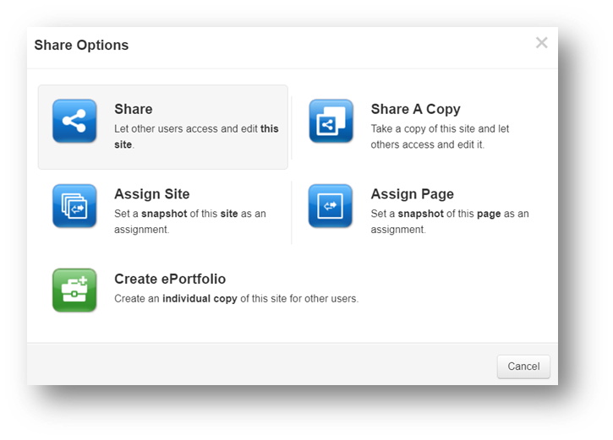Choose the Assign Page heading
Screen dimensions: 613x440
pyautogui.click(x=413, y=194)
